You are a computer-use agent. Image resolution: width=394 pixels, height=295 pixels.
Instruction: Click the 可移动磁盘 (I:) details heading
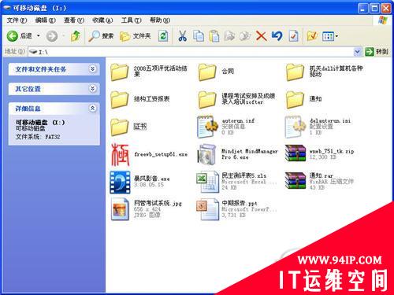pyautogui.click(x=40, y=123)
